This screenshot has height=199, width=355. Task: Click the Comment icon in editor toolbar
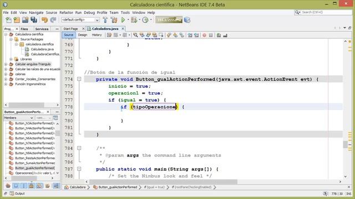click(219, 35)
